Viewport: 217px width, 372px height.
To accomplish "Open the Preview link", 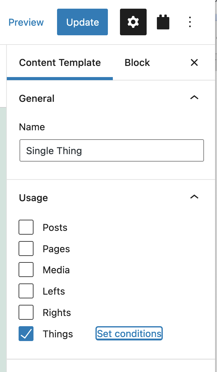I will tap(26, 22).
